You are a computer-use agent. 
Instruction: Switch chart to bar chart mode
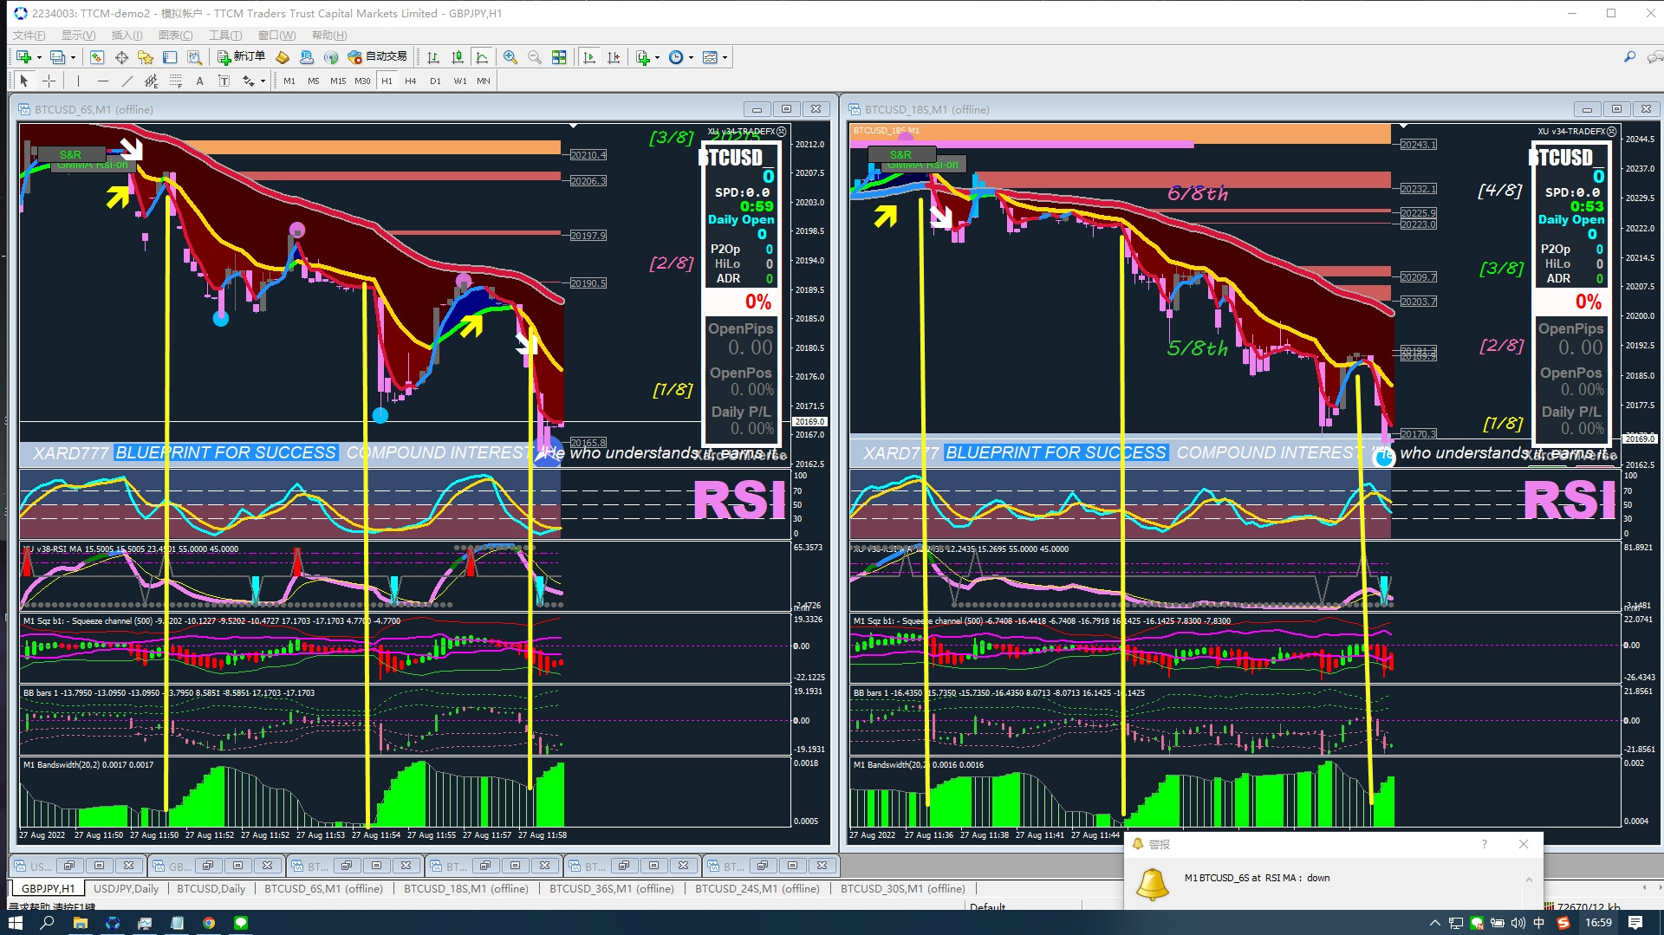pyautogui.click(x=433, y=57)
